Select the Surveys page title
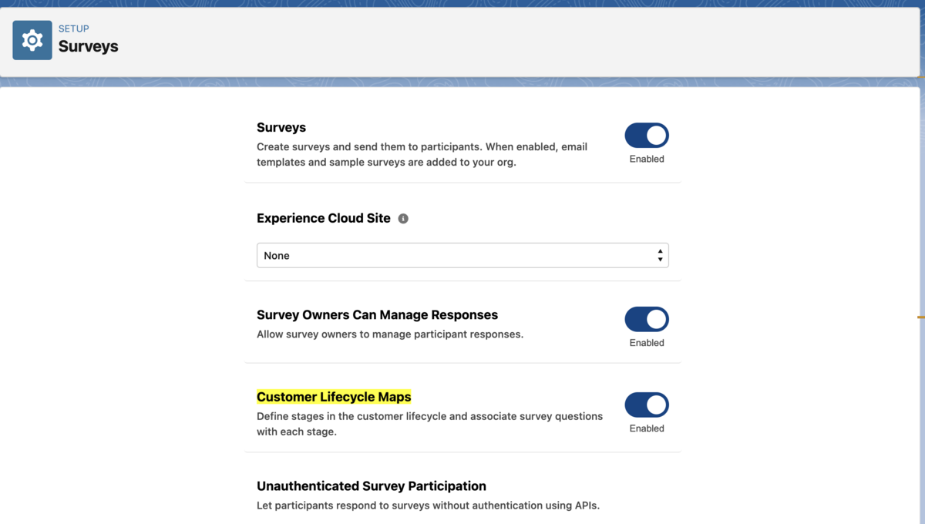 (x=88, y=46)
